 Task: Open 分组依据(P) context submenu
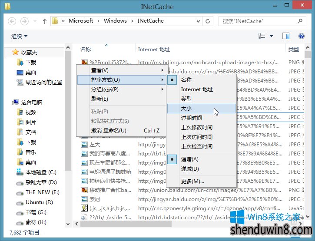pos(121,89)
